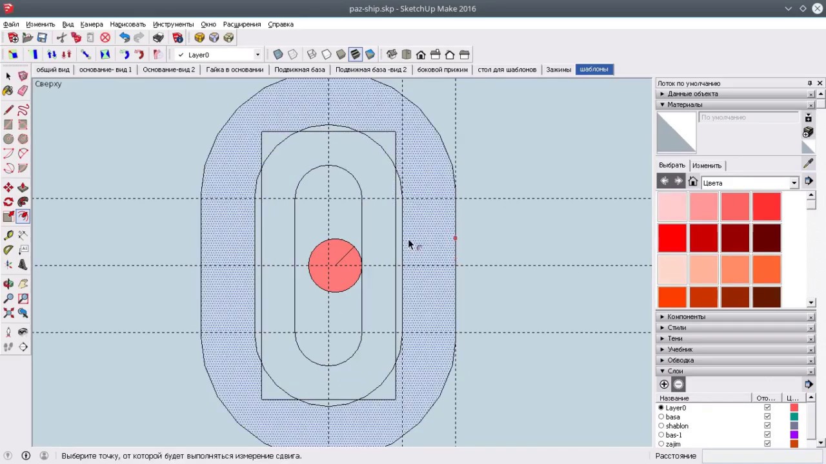Select the Line pencil tool

pos(8,110)
